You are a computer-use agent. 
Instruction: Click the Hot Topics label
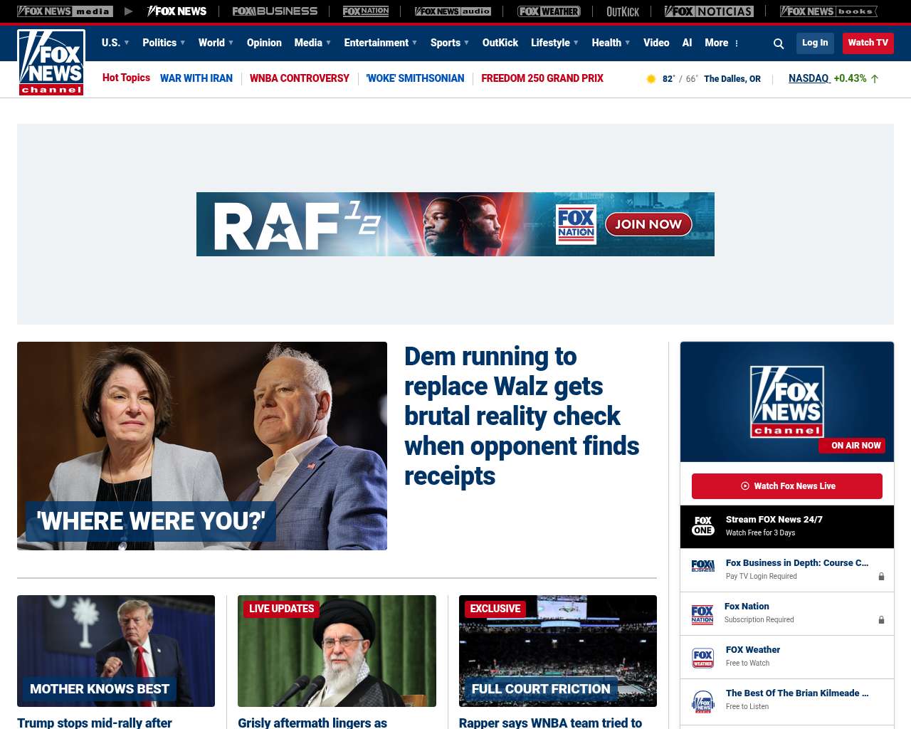[x=126, y=78]
